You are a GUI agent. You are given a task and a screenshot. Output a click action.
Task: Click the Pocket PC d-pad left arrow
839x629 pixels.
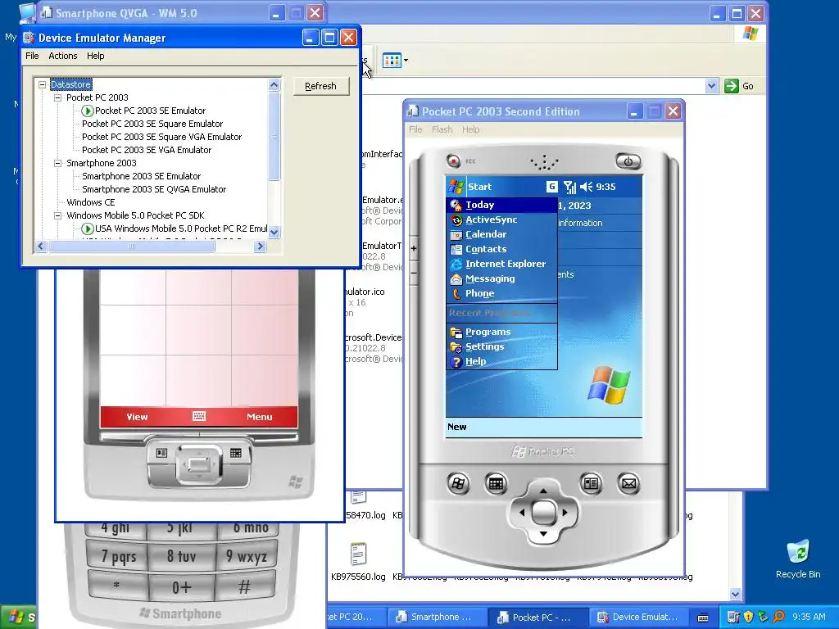pos(522,513)
